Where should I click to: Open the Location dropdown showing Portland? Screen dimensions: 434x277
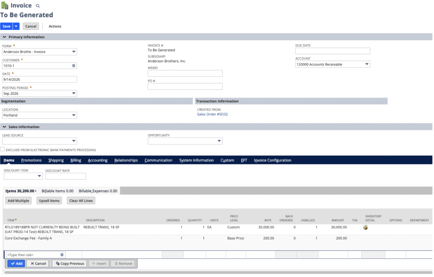(40, 115)
